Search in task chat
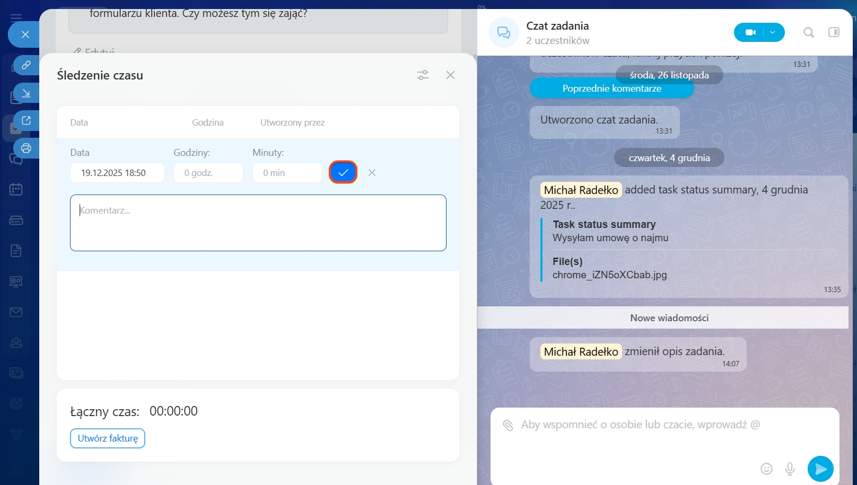Viewport: 857px width, 485px height. point(808,32)
